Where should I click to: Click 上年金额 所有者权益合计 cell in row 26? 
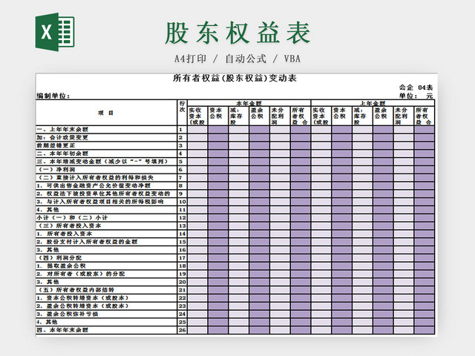(424, 330)
